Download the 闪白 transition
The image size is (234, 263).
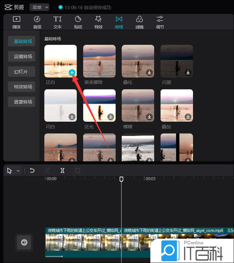tap(72, 117)
